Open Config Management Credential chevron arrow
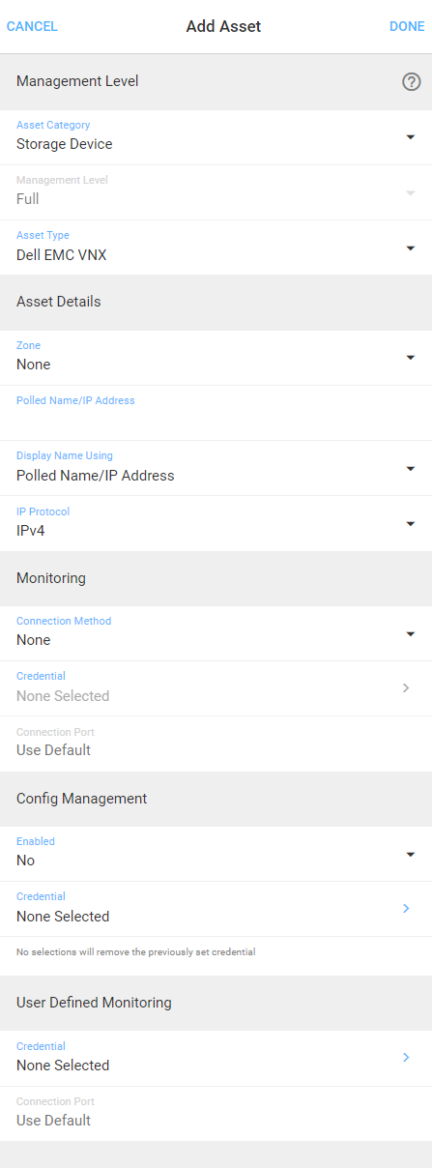432x1168 pixels. point(406,909)
